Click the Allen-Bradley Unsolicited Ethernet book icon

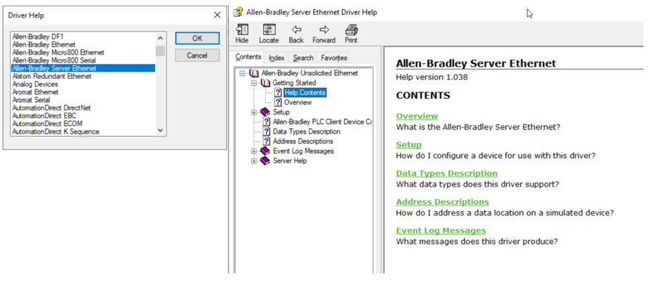254,73
